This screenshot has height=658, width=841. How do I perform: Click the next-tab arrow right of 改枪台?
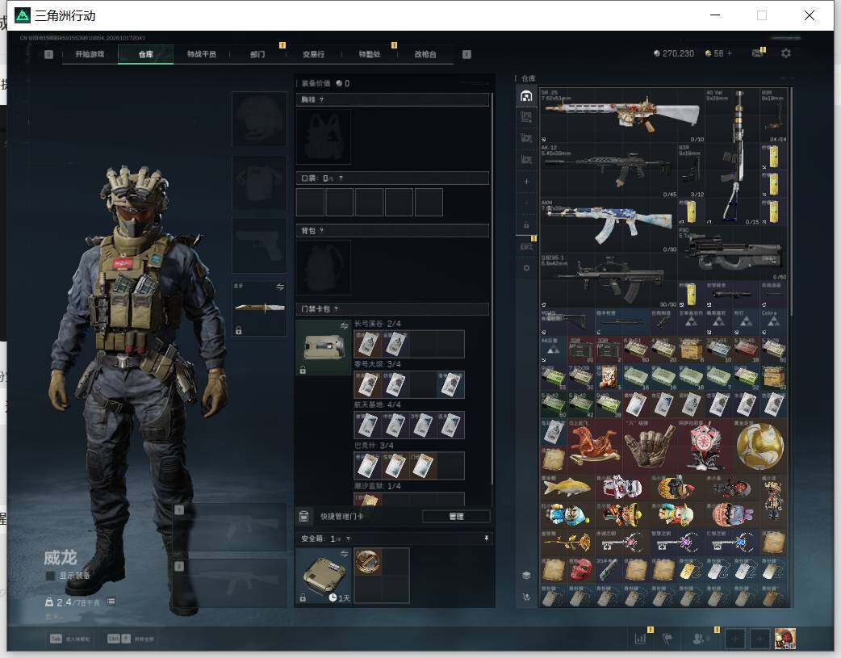point(467,54)
